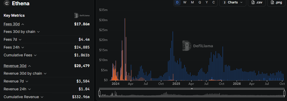Switch to monthly M interval
This screenshot has height=101, width=287.
pos(192,2)
